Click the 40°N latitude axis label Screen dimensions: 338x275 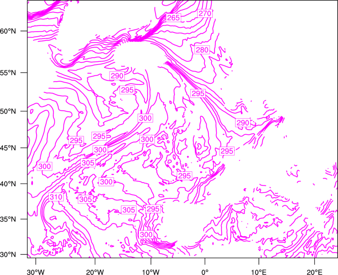click(8, 184)
